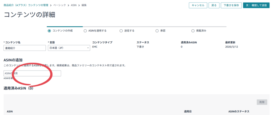273x115 pixels.
Task: Sort by the ASIN column header
Action: coord(10,111)
